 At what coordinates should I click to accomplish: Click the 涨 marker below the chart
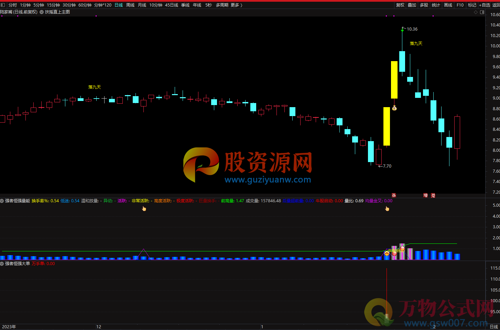[394, 195]
